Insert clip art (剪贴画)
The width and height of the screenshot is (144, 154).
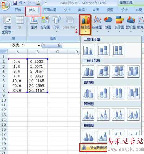tap(45, 23)
